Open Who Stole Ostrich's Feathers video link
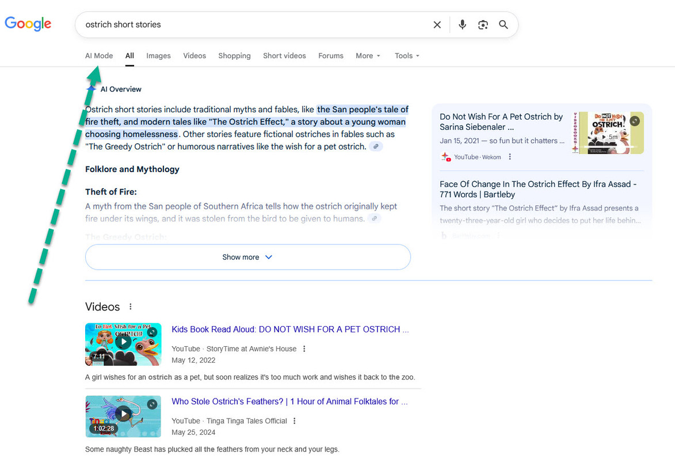The image size is (675, 460). click(289, 401)
